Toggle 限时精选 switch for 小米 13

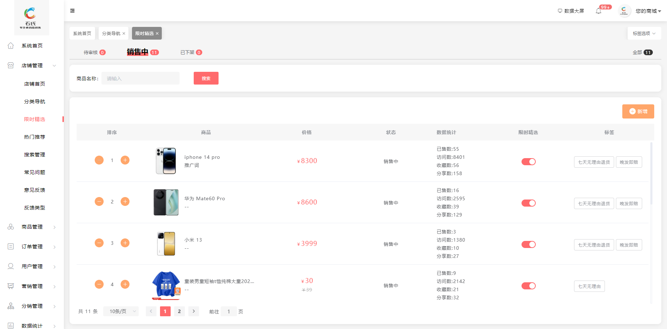pos(528,244)
